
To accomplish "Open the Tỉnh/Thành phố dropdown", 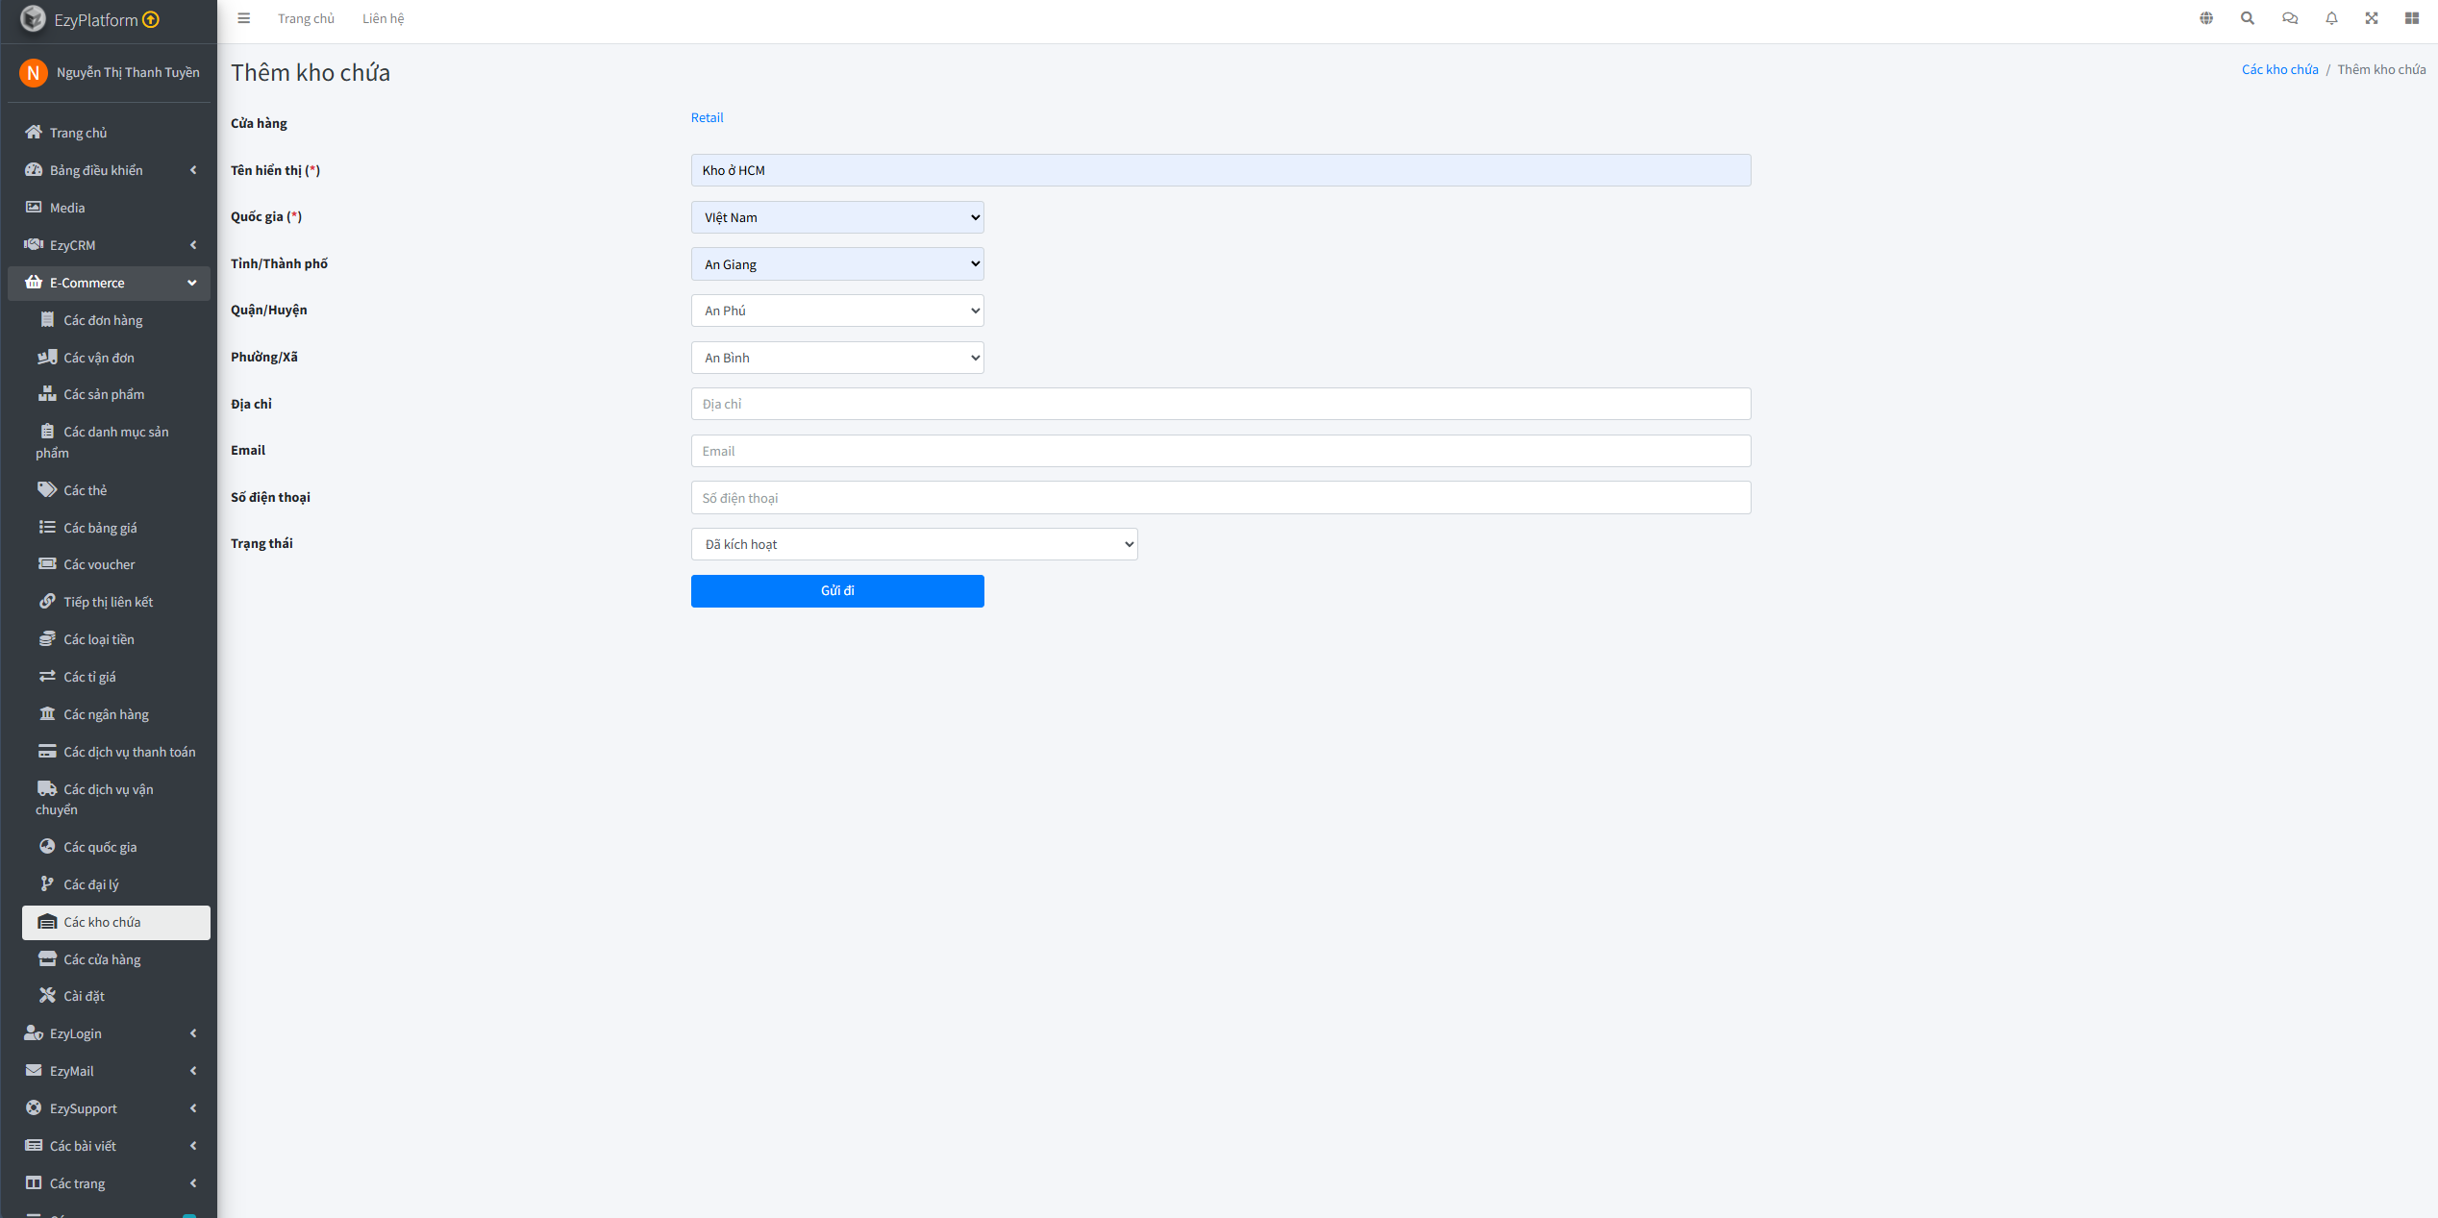I will (836, 264).
